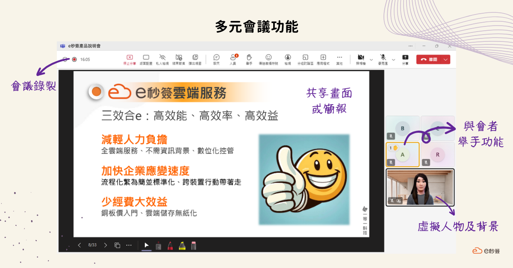The width and height of the screenshot is (513, 268).
Task: Click muted mic icon on avatar tile
Action: [x=391, y=201]
